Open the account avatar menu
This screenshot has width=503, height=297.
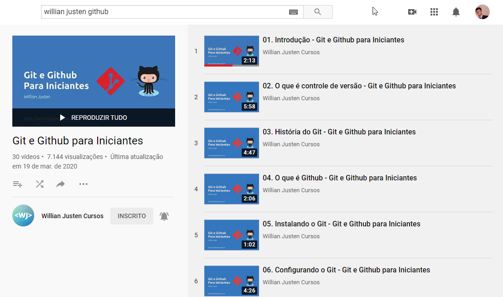482,12
